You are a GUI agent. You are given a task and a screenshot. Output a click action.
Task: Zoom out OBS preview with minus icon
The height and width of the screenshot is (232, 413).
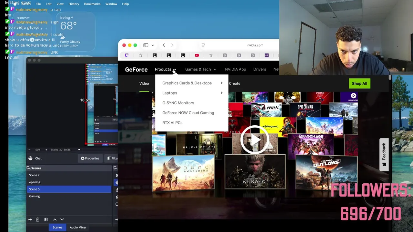click(x=30, y=150)
